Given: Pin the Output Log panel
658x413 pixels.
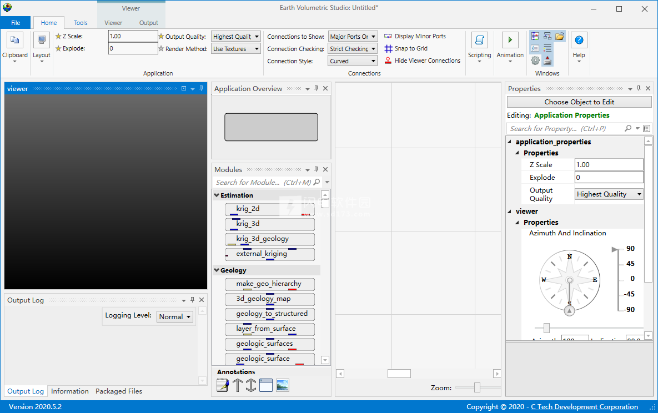Looking at the screenshot, I should point(192,300).
